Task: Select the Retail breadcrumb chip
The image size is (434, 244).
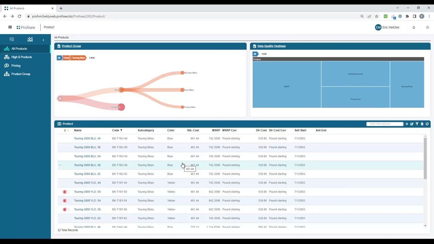Action: pos(67,58)
